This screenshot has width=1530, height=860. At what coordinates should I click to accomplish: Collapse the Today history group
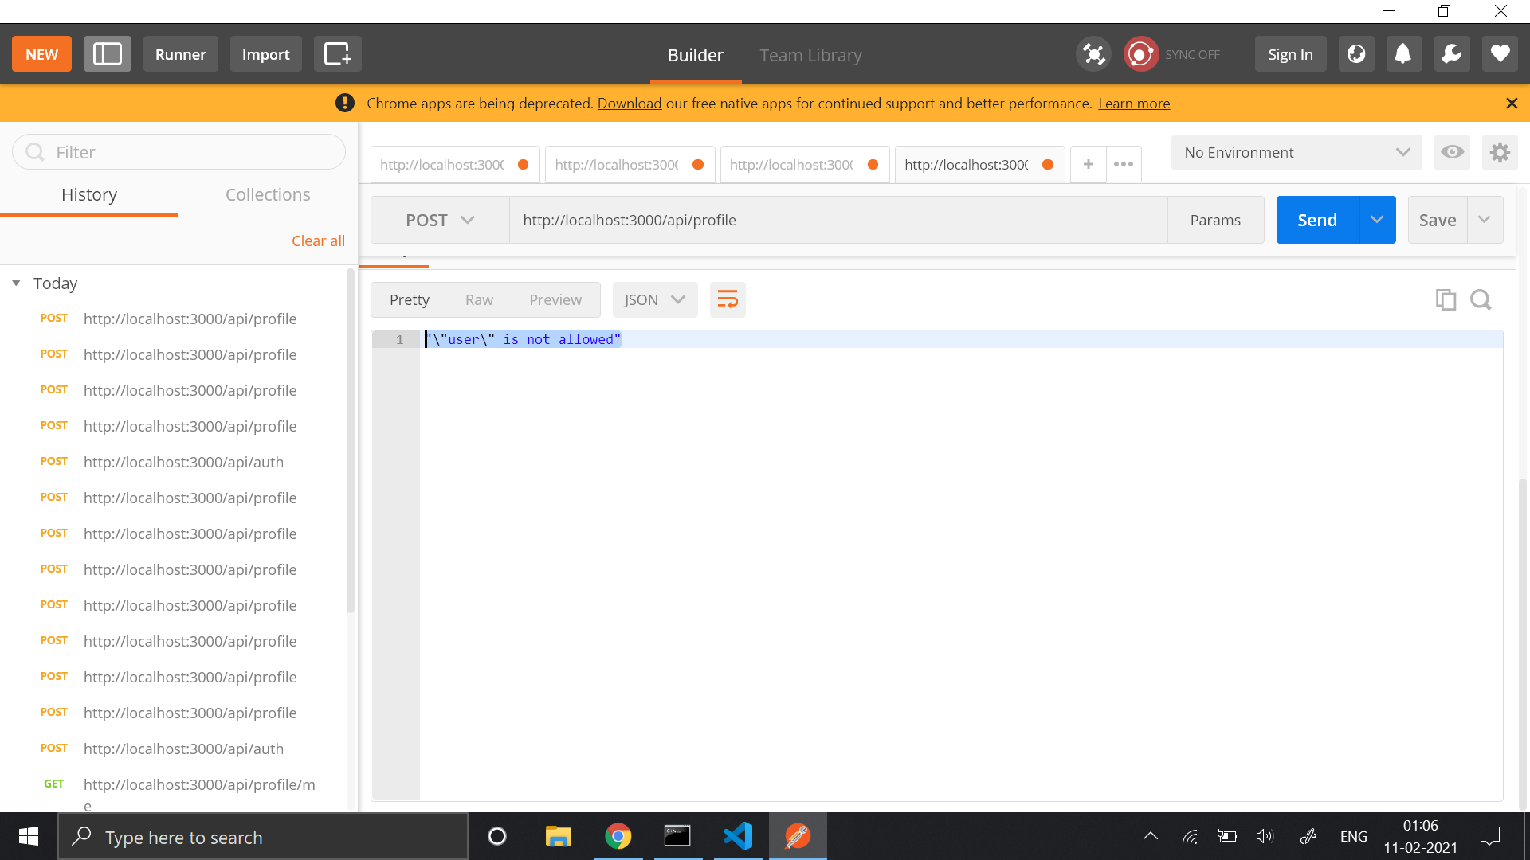16,283
